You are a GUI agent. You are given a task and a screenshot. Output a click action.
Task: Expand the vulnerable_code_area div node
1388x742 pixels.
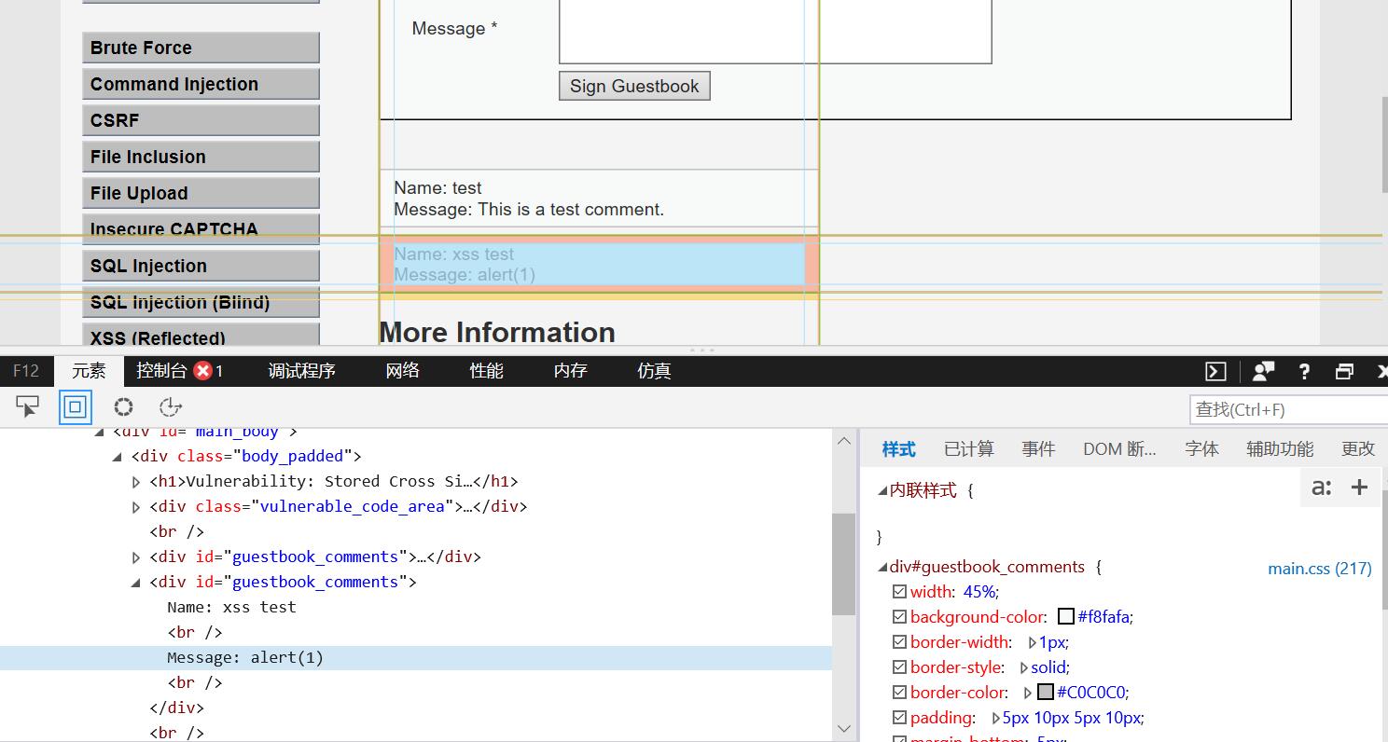pyautogui.click(x=136, y=507)
